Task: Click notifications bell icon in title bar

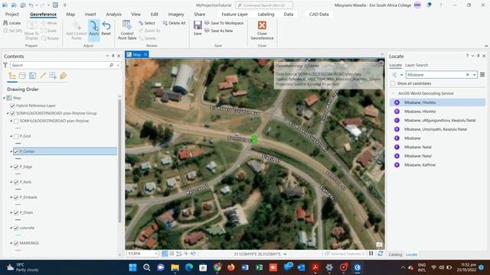Action: (x=429, y=5)
